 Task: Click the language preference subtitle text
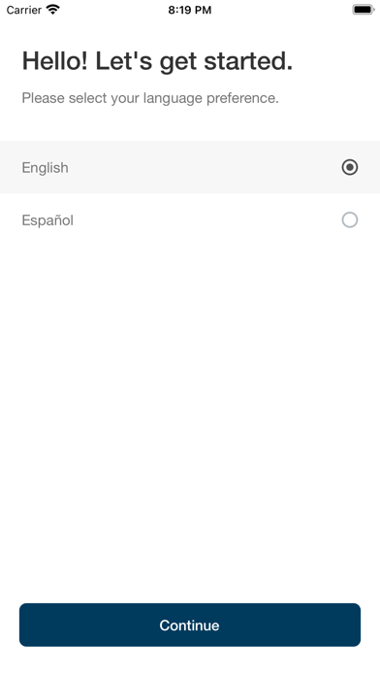tap(150, 98)
